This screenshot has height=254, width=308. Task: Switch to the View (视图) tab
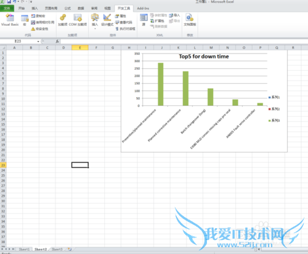point(107,9)
